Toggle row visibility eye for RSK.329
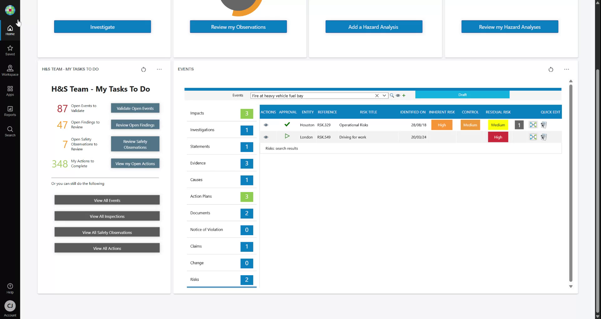This screenshot has width=601, height=319. [266, 125]
